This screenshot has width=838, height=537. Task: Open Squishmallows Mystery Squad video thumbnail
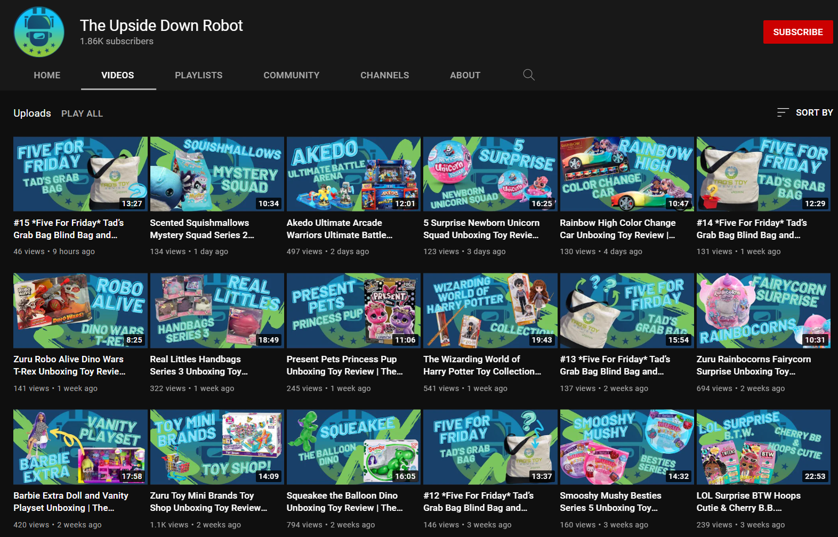point(217,174)
